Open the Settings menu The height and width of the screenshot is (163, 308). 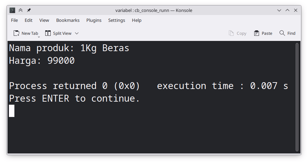pyautogui.click(x=116, y=20)
